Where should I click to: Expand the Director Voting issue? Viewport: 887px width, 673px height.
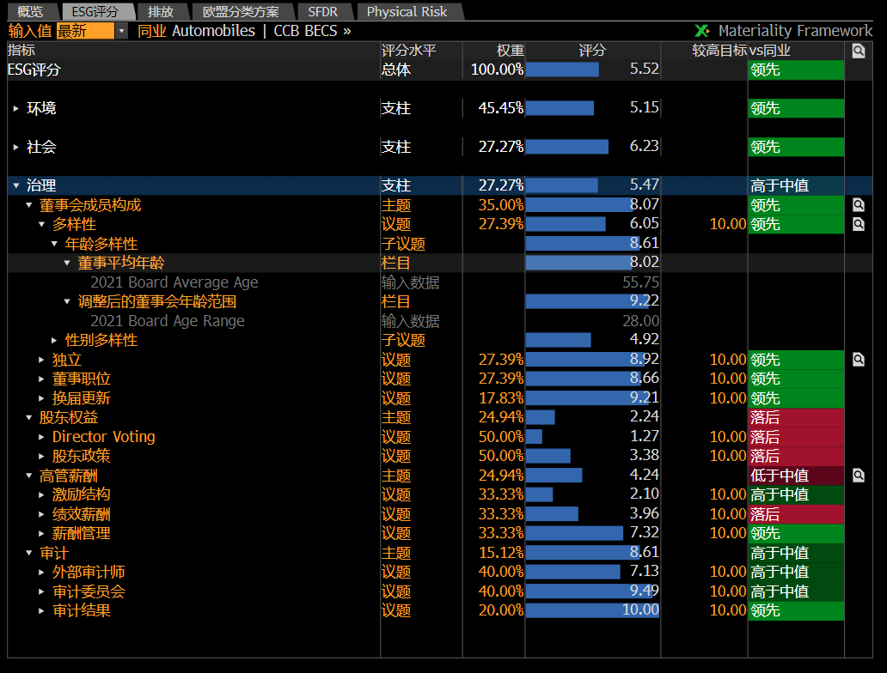[41, 436]
